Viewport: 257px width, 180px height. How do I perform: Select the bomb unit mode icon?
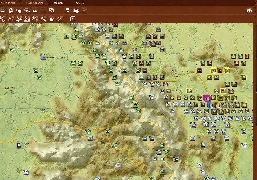tap(10, 19)
